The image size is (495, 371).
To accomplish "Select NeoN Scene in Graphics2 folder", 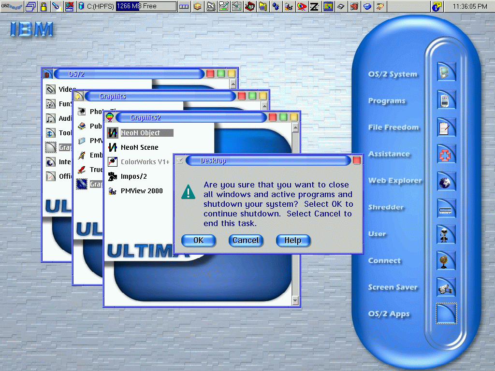I will pyautogui.click(x=139, y=147).
